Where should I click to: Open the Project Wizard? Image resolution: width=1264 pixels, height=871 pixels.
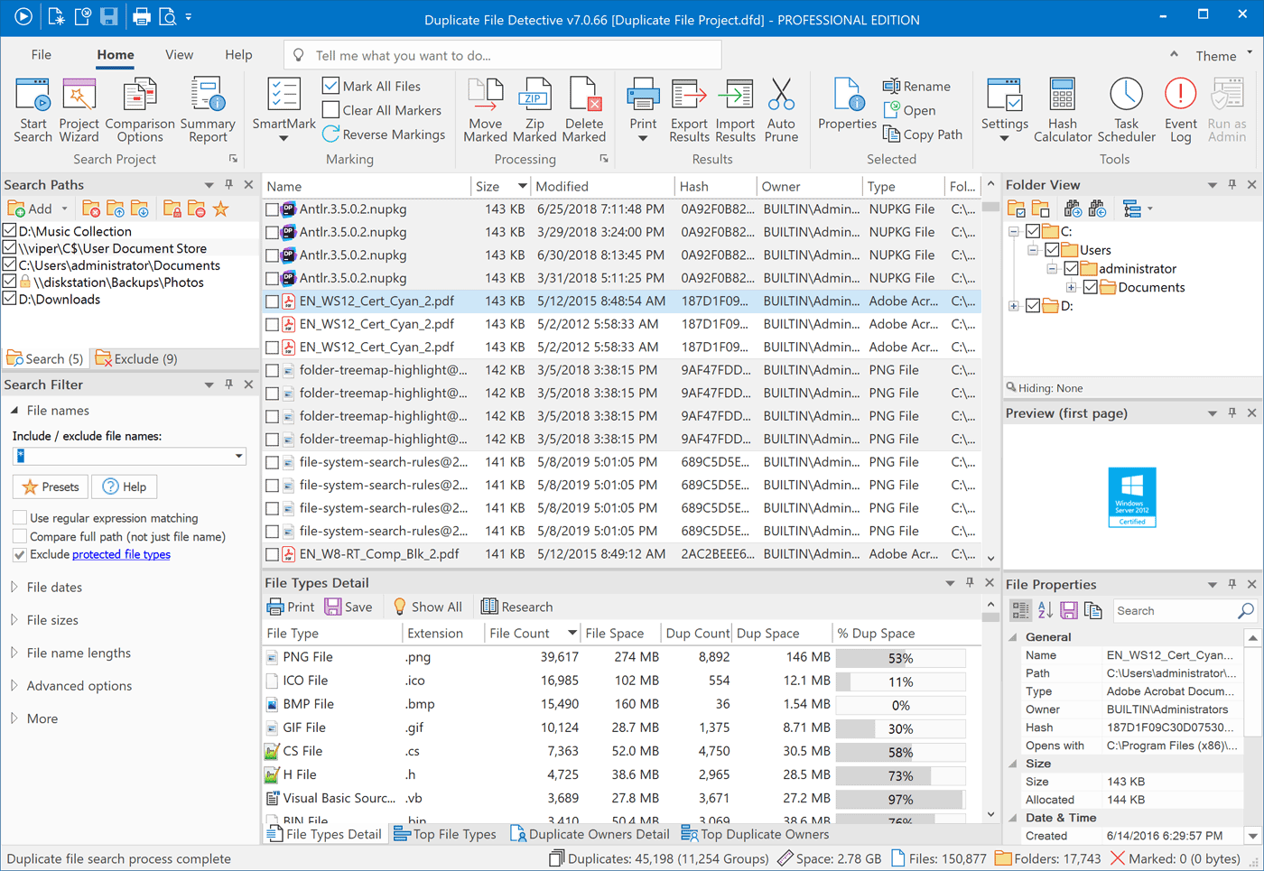[x=79, y=109]
